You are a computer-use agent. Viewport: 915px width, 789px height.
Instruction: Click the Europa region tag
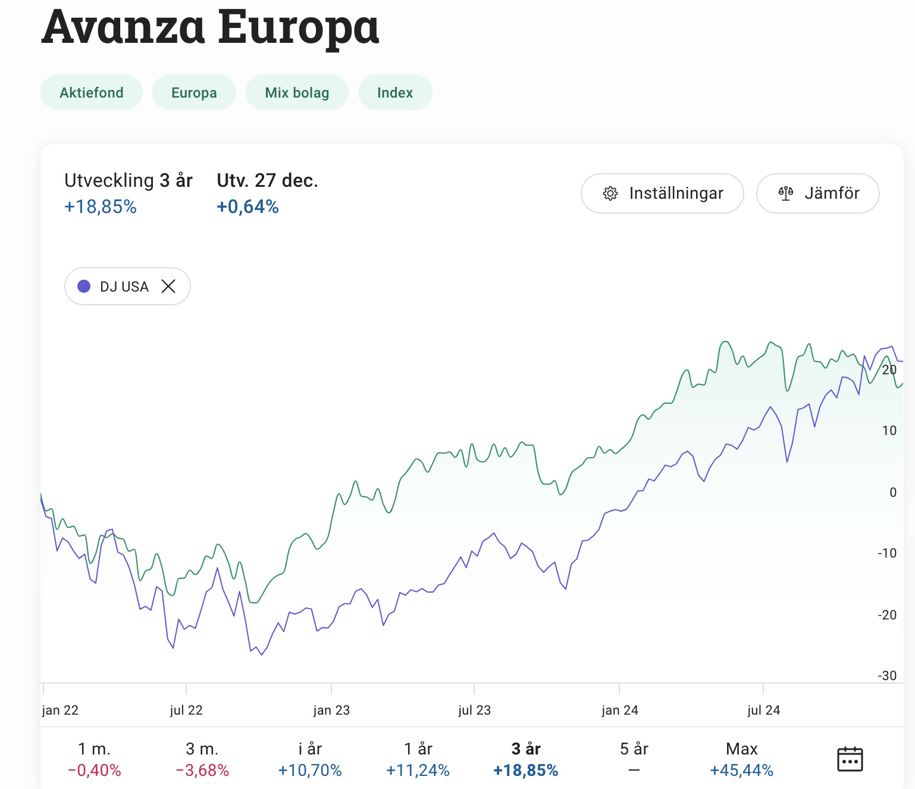pyautogui.click(x=194, y=93)
